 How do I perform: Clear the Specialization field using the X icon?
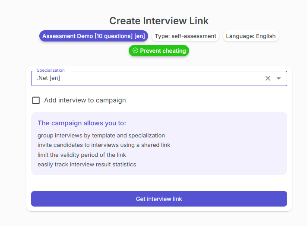268,78
